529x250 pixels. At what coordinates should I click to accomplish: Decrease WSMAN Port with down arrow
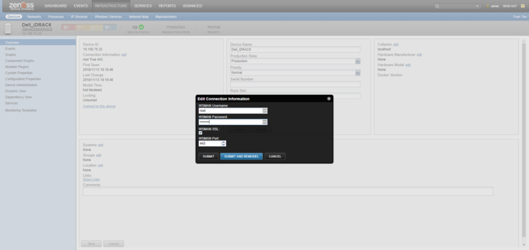(224, 145)
